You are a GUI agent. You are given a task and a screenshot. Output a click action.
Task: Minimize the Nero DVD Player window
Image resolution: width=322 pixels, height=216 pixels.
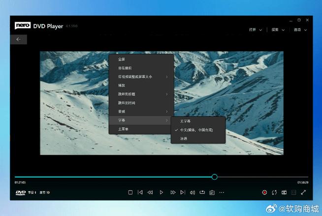point(291,20)
